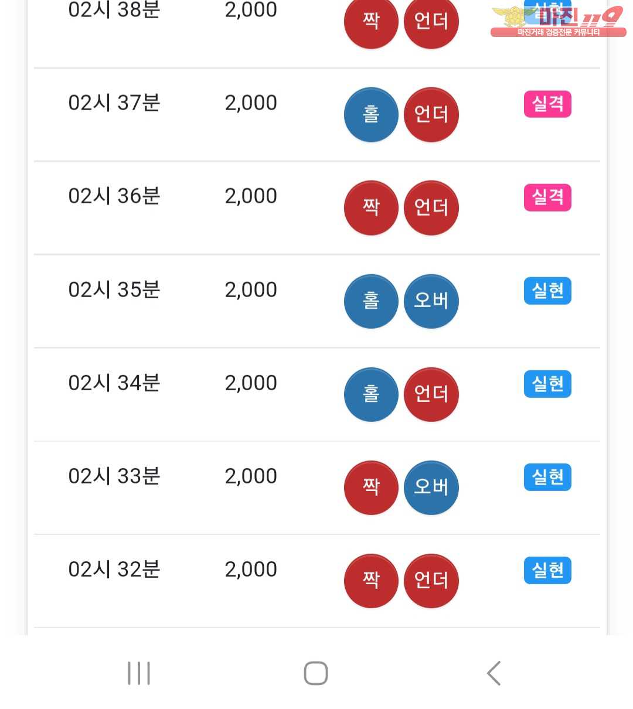Click the blue 실현 badge for 02시 35분
Image resolution: width=633 pixels, height=709 pixels.
pyautogui.click(x=547, y=291)
